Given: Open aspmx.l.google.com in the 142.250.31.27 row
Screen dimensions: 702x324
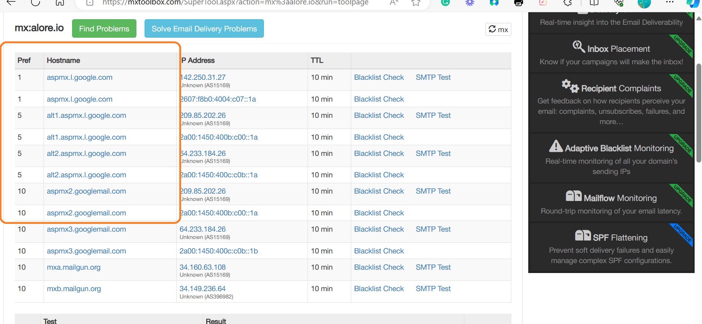Looking at the screenshot, I should tap(79, 77).
